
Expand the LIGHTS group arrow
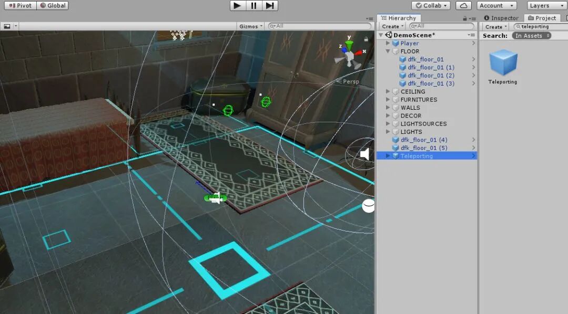click(x=388, y=132)
